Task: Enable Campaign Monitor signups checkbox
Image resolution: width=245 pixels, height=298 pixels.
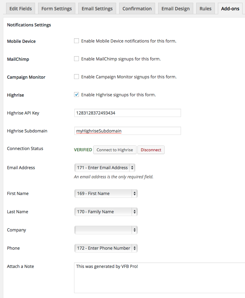Action: click(x=76, y=77)
